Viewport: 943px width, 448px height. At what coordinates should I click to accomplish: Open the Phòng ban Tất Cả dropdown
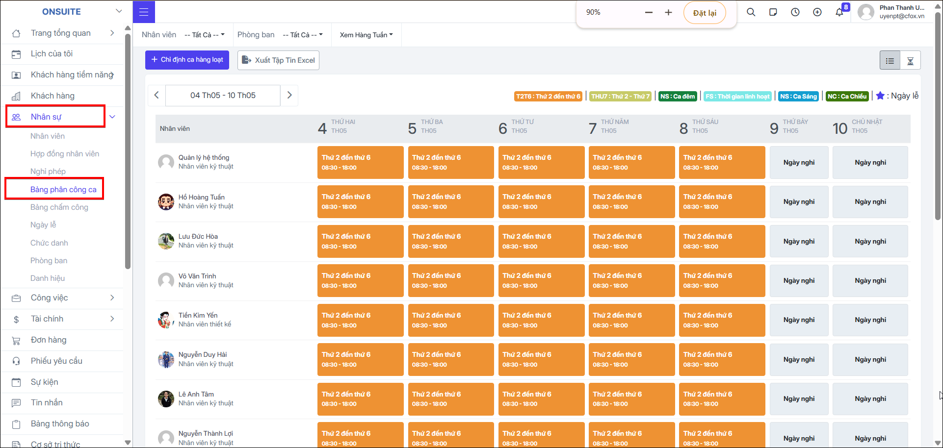pyautogui.click(x=303, y=35)
